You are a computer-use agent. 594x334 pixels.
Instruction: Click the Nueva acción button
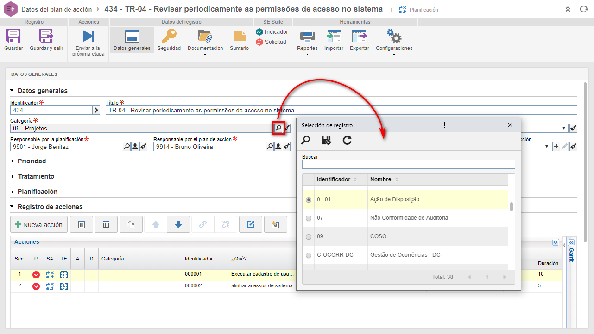(x=39, y=224)
